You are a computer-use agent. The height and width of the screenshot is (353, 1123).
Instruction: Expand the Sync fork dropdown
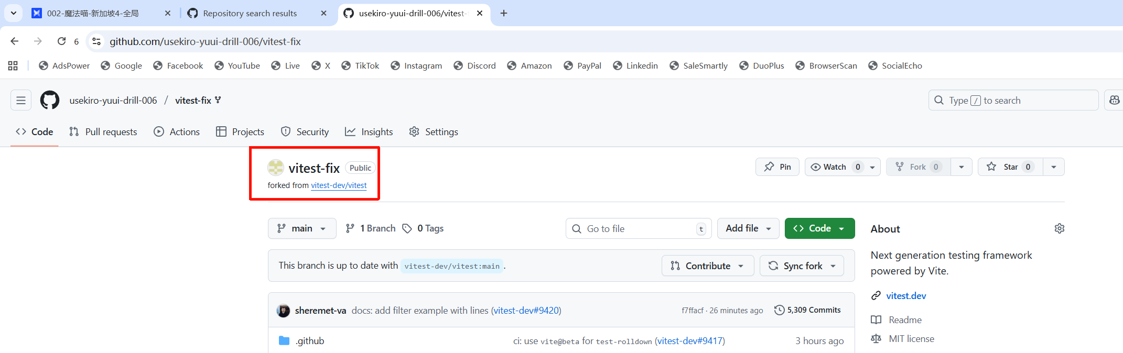coord(802,266)
